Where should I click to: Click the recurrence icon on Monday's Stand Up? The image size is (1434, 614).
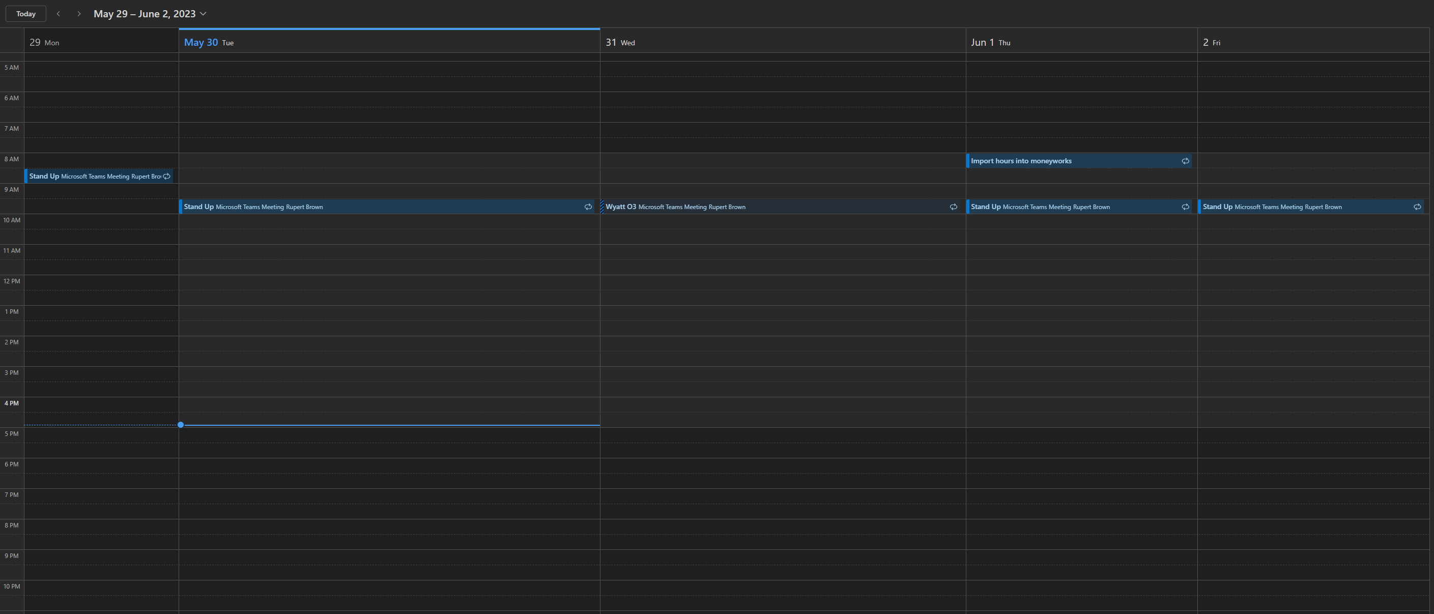(x=166, y=176)
